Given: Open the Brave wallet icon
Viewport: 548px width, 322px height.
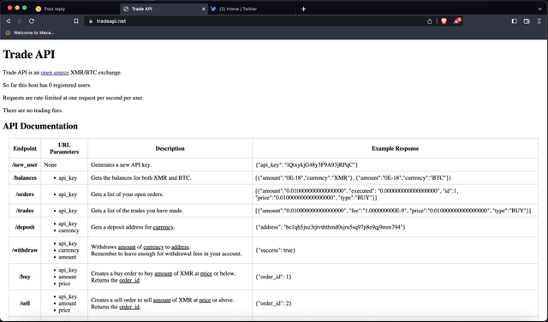Looking at the screenshot, I should point(527,21).
